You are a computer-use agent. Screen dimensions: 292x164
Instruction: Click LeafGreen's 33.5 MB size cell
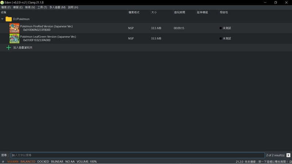click(156, 39)
